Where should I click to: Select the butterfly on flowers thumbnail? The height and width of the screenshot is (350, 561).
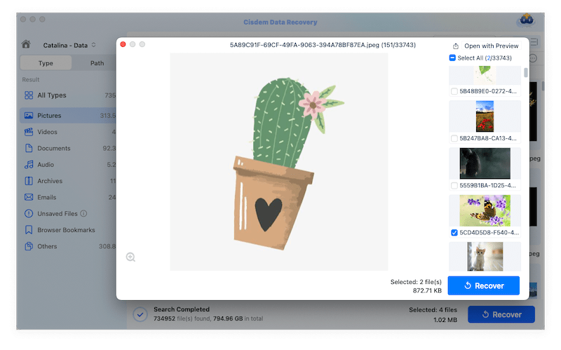click(x=485, y=210)
